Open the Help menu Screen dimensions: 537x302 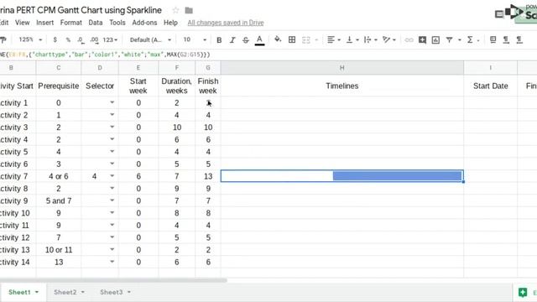(170, 23)
